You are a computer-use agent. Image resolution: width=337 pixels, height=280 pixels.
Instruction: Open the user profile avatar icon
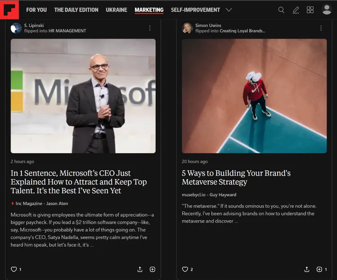click(327, 10)
